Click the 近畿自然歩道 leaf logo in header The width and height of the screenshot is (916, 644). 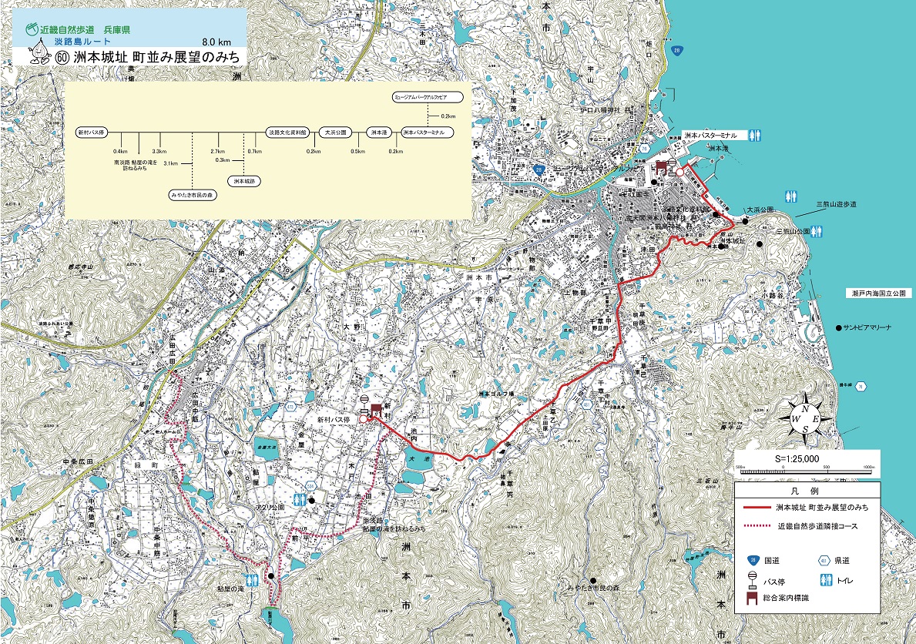[33, 29]
